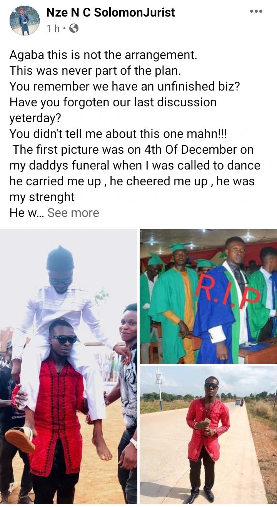Click the "1 h" post timestamp
The height and width of the screenshot is (507, 277).
pos(53,28)
